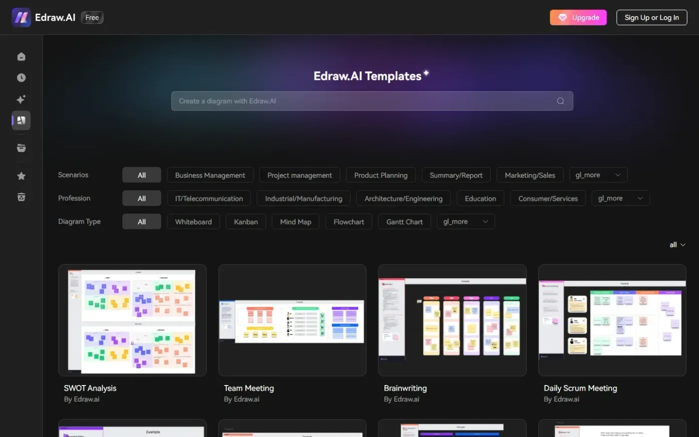Image resolution: width=699 pixels, height=437 pixels.
Task: Filter by Mind Map diagram type
Action: coord(296,222)
